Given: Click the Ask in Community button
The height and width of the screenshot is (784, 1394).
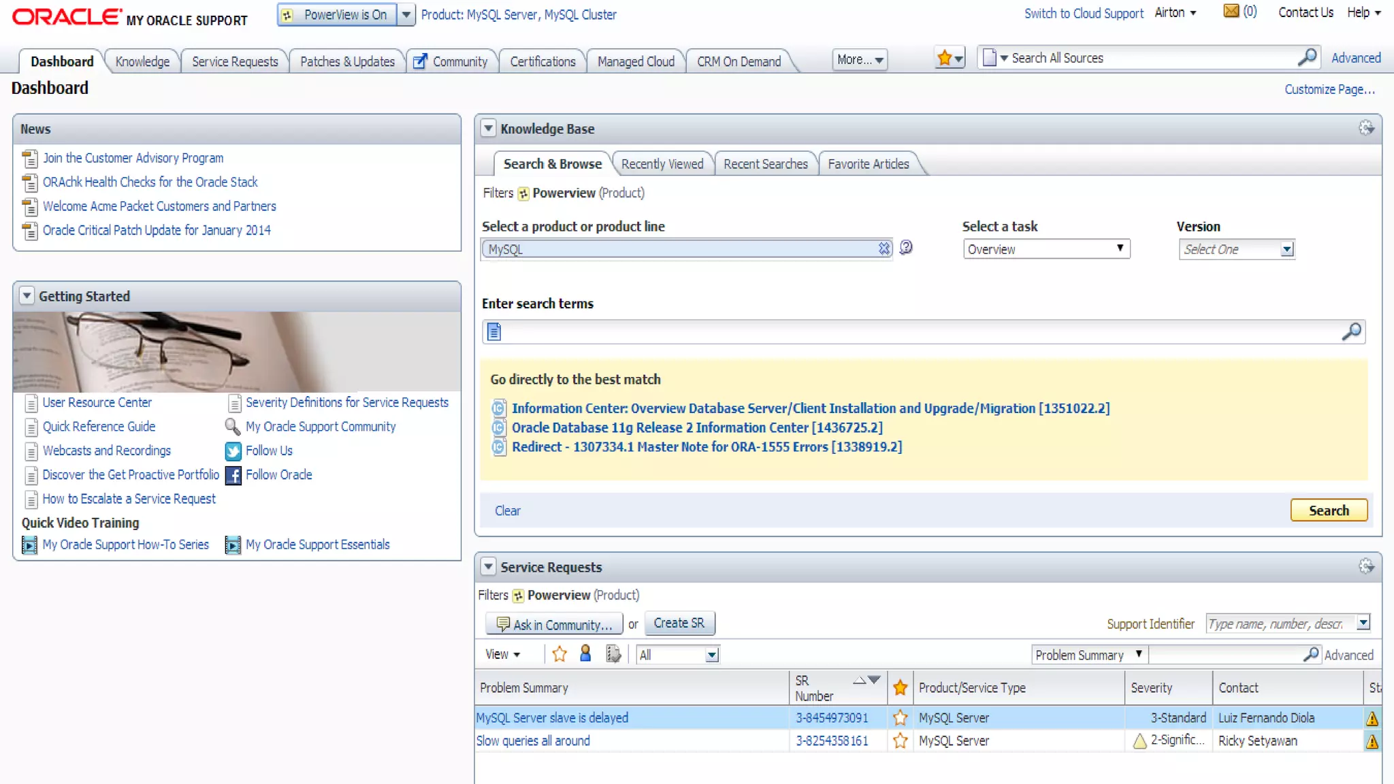Looking at the screenshot, I should point(554,624).
